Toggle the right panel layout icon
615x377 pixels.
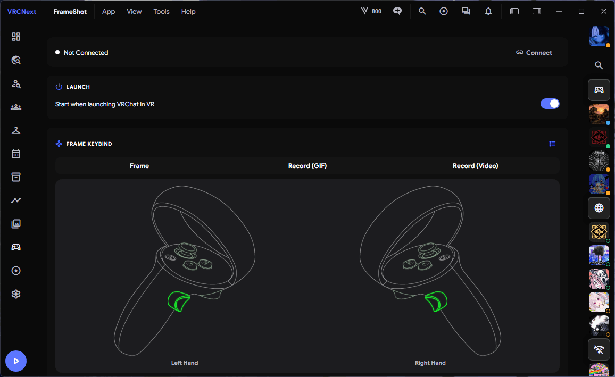pyautogui.click(x=537, y=11)
